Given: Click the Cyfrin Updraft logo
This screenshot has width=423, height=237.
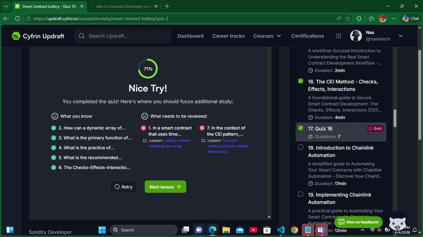Looking at the screenshot, I should pos(38,36).
